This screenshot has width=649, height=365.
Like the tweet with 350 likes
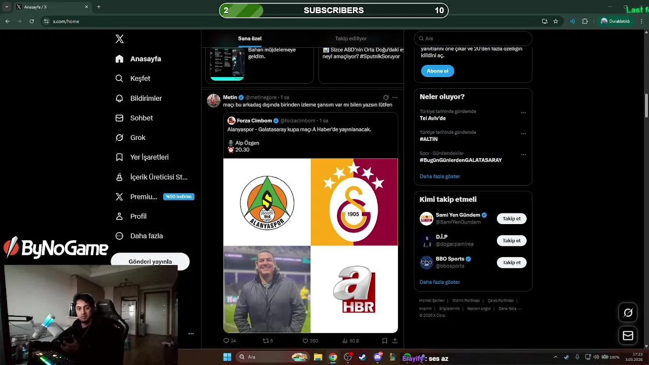(305, 341)
